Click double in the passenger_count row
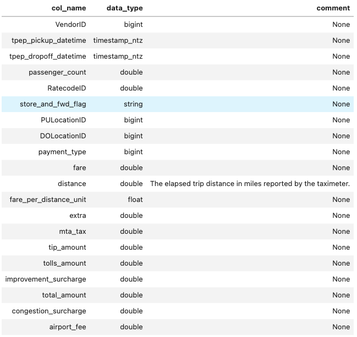Image resolution: width=357 pixels, height=337 pixels. point(131,72)
